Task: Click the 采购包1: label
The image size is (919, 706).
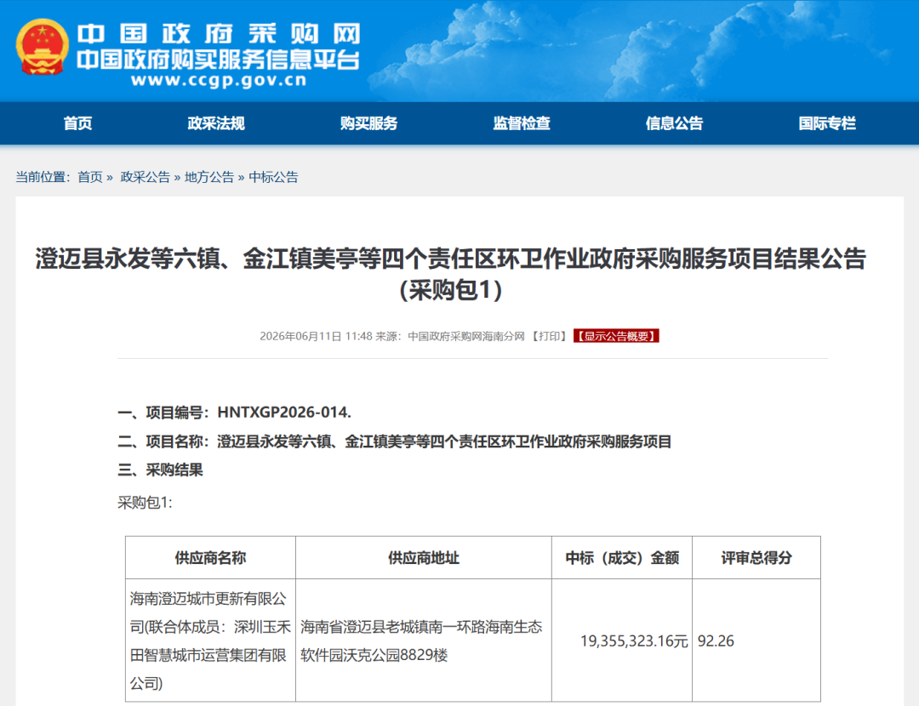Action: (x=145, y=502)
